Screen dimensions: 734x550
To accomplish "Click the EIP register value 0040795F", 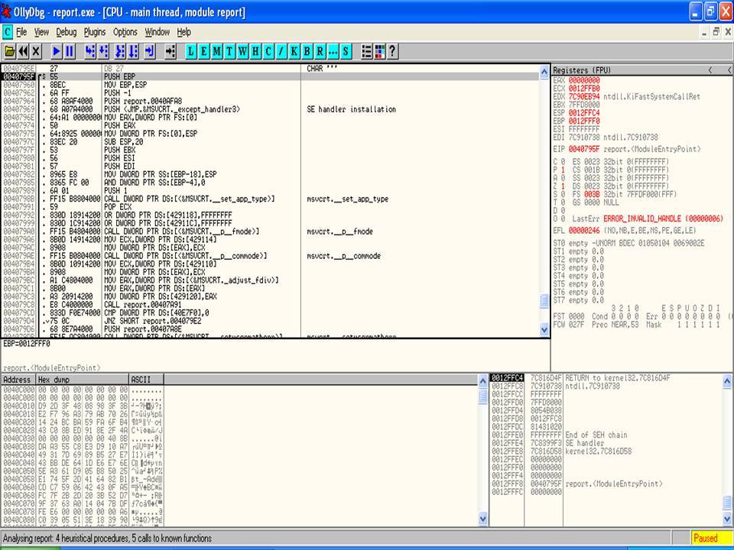I will [583, 149].
